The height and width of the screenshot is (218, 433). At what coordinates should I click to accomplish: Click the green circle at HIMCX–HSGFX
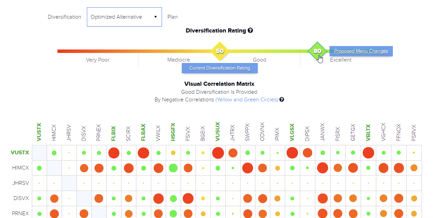coord(173,168)
